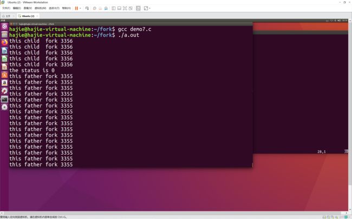Viewport: 352px width, 219px height.
Task: Pause the virtual machine with the orange pause button
Action: coord(76,8)
